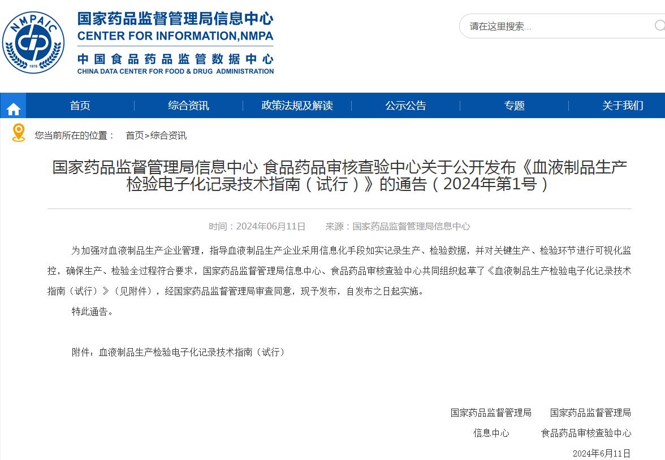Open the 综合资讯 navigation menu
Image resolution: width=665 pixels, height=460 pixels.
click(x=188, y=106)
